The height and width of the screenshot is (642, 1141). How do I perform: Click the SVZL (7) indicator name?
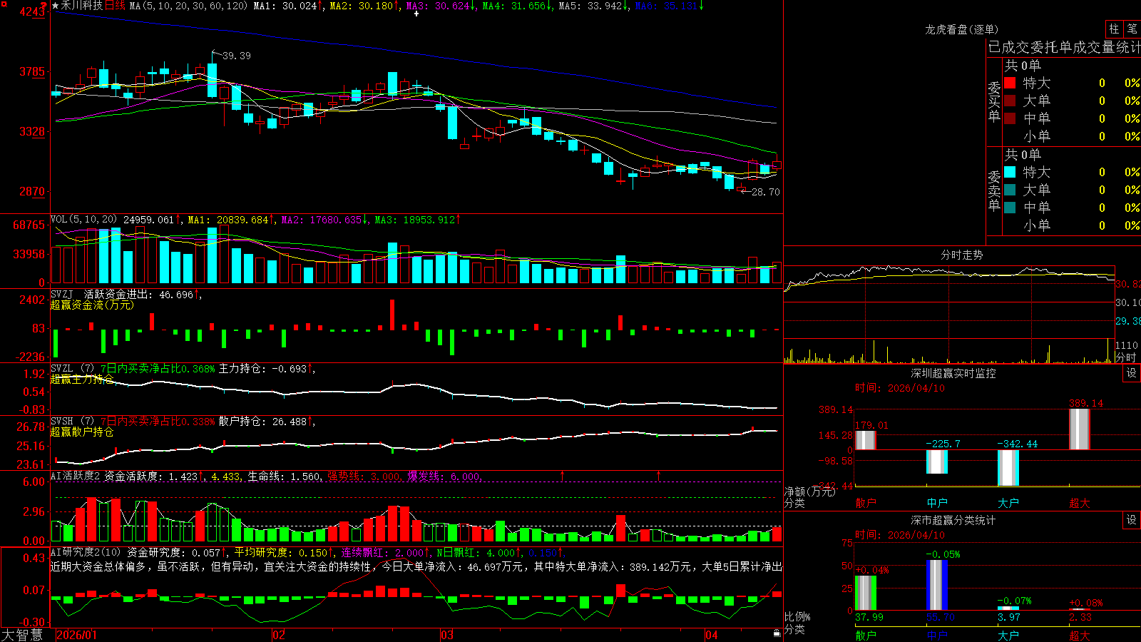(x=72, y=368)
